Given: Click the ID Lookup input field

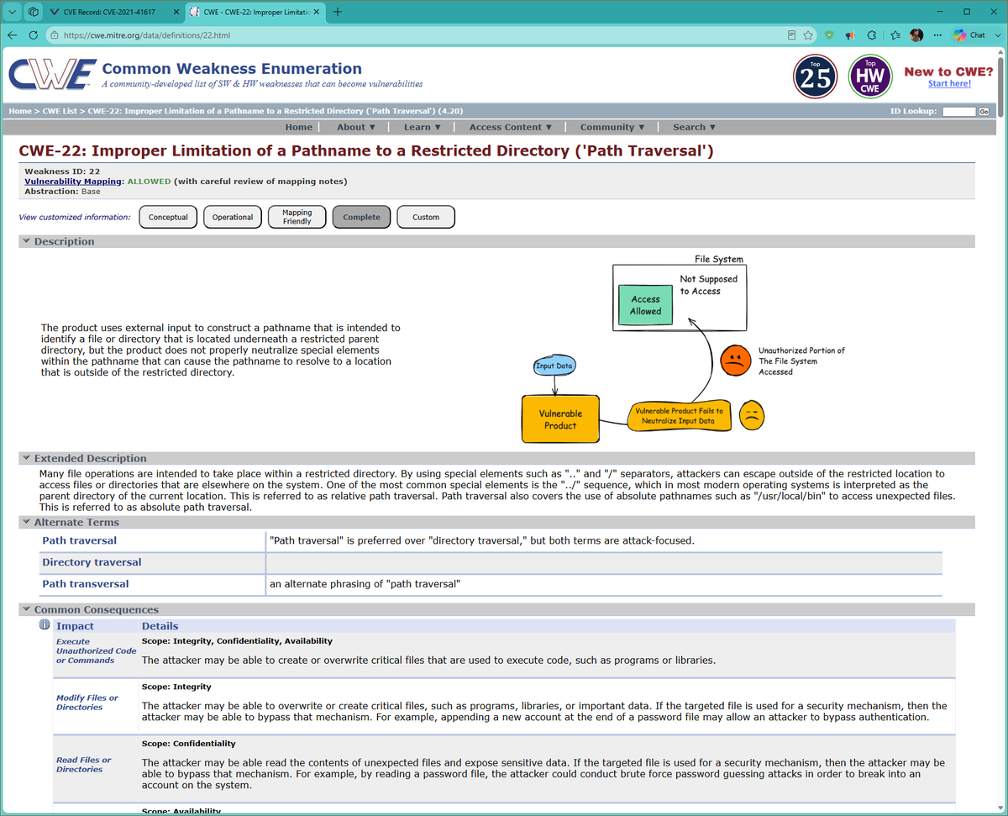Looking at the screenshot, I should click(x=958, y=112).
